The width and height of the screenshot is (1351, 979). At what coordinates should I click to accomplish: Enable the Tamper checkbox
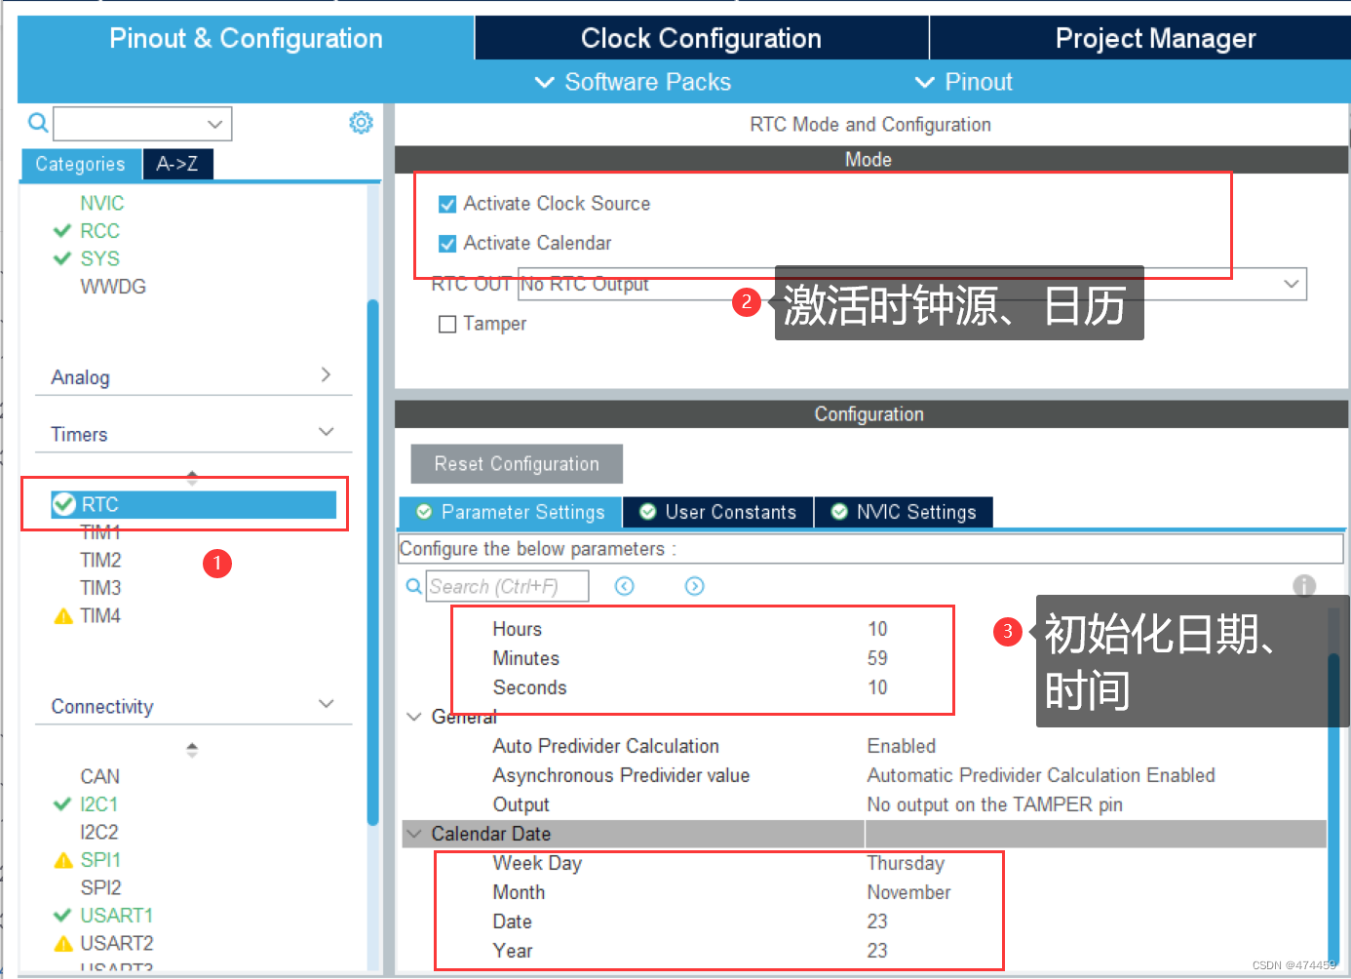click(447, 325)
